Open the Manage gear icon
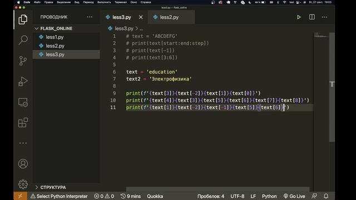 tap(23, 184)
